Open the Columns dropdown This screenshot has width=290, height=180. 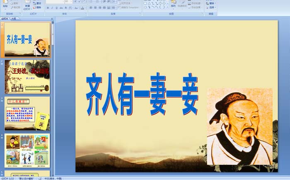[114, 7]
